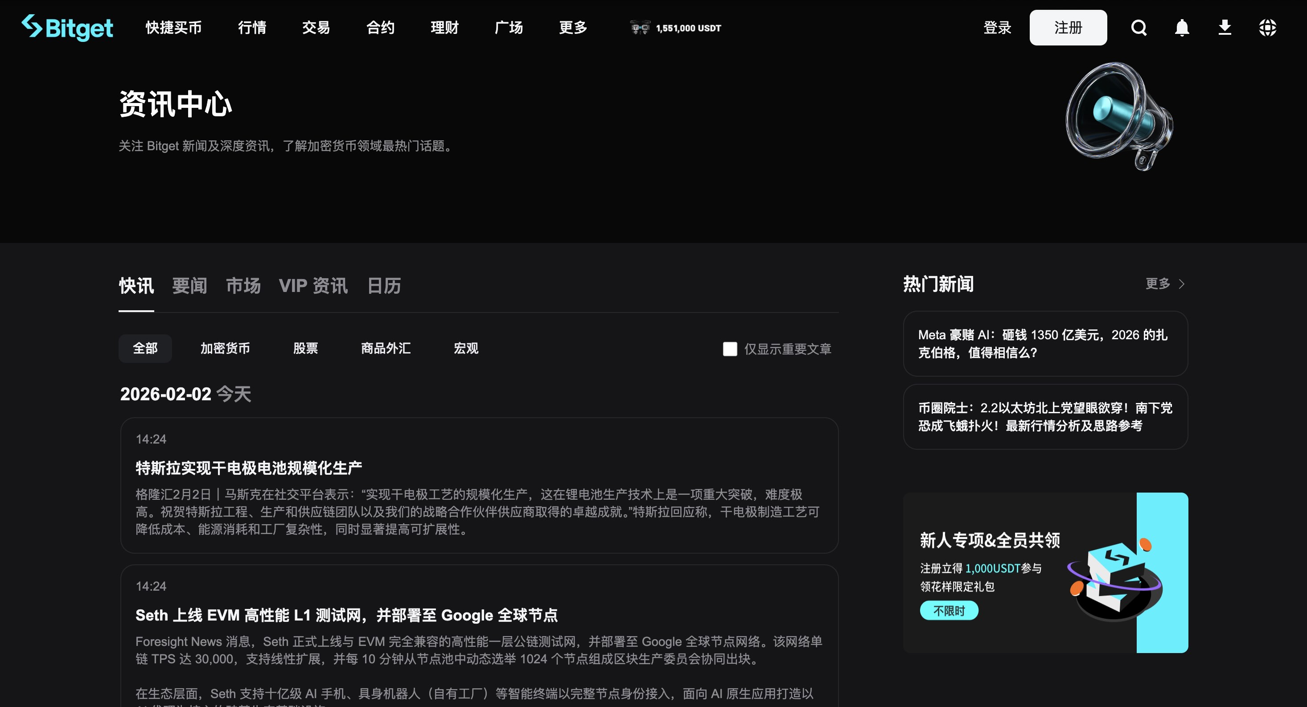Switch to VIP 资讯 tab

click(313, 286)
